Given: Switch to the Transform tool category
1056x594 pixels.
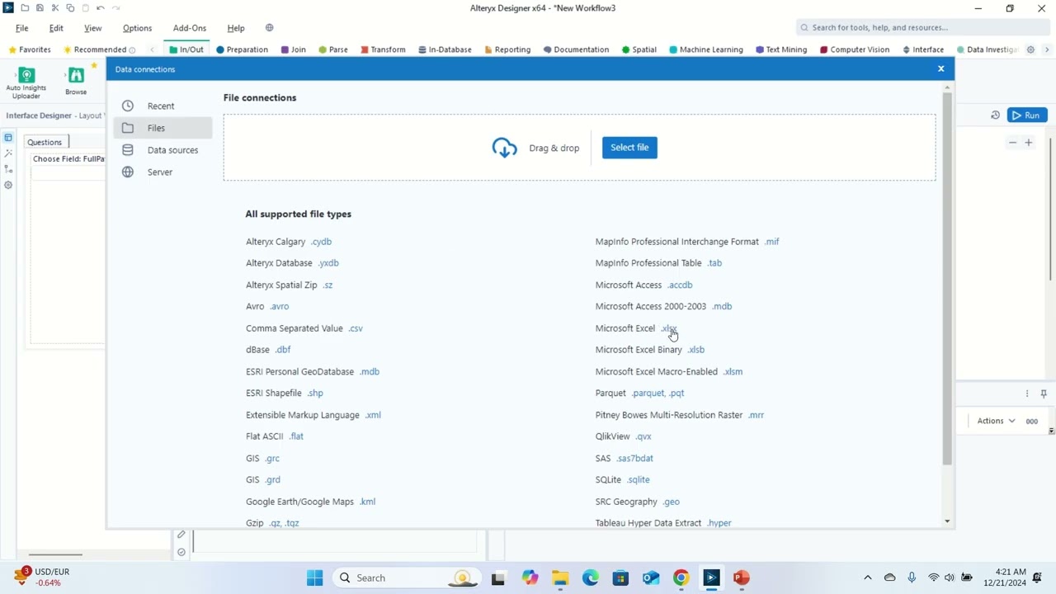Looking at the screenshot, I should point(382,49).
